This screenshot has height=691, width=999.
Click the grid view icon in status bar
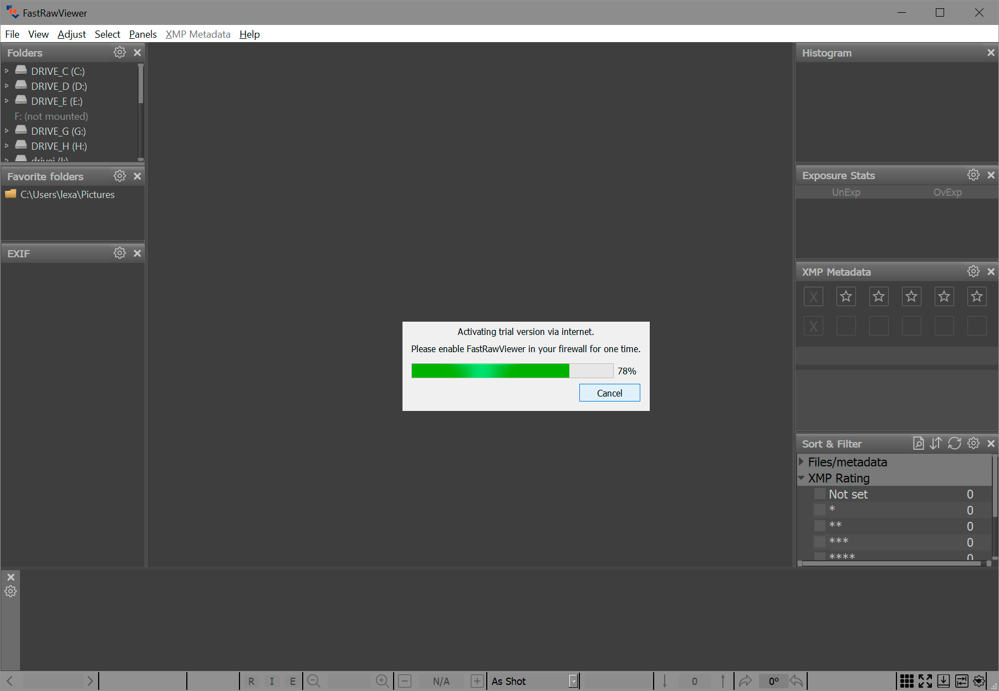coord(906,681)
